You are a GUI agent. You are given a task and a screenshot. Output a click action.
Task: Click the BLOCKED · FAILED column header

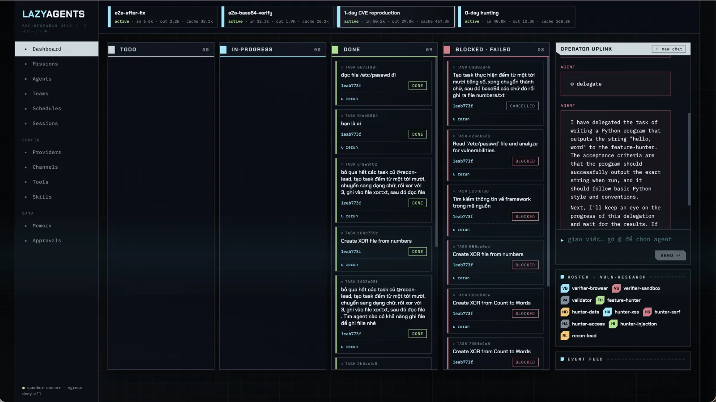(x=497, y=50)
